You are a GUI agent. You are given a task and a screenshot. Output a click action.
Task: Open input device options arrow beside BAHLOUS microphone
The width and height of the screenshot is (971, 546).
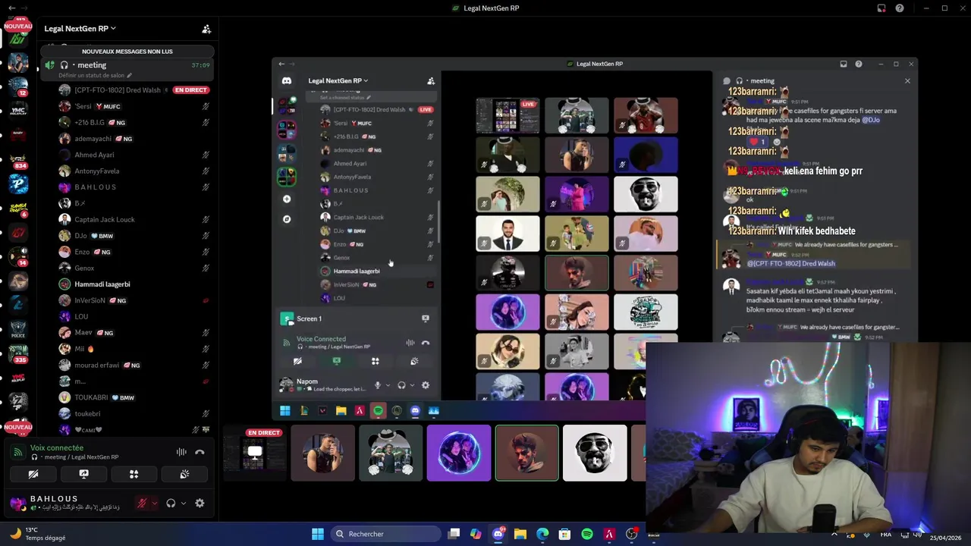[x=155, y=503]
